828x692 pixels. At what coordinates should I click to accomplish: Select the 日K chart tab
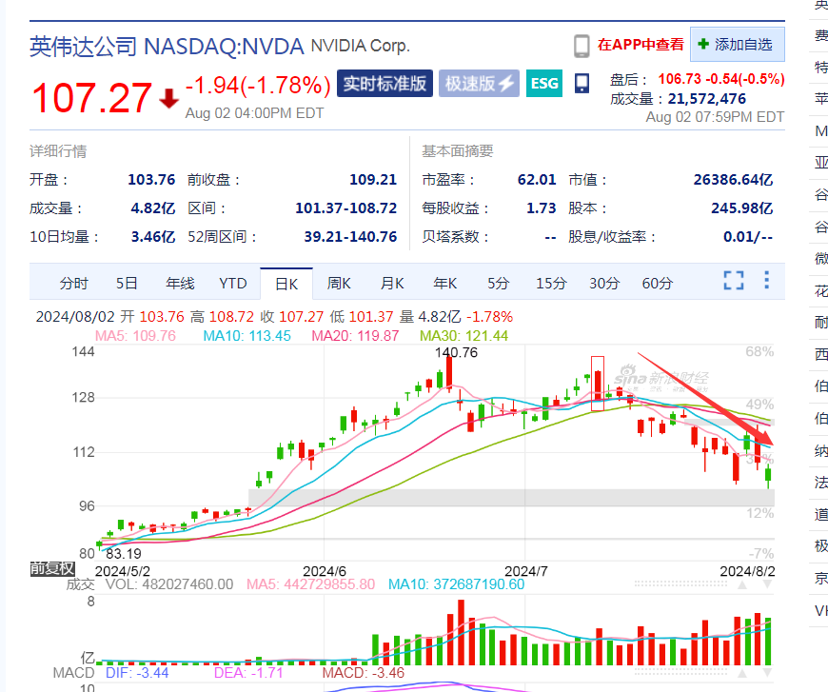[x=286, y=285]
